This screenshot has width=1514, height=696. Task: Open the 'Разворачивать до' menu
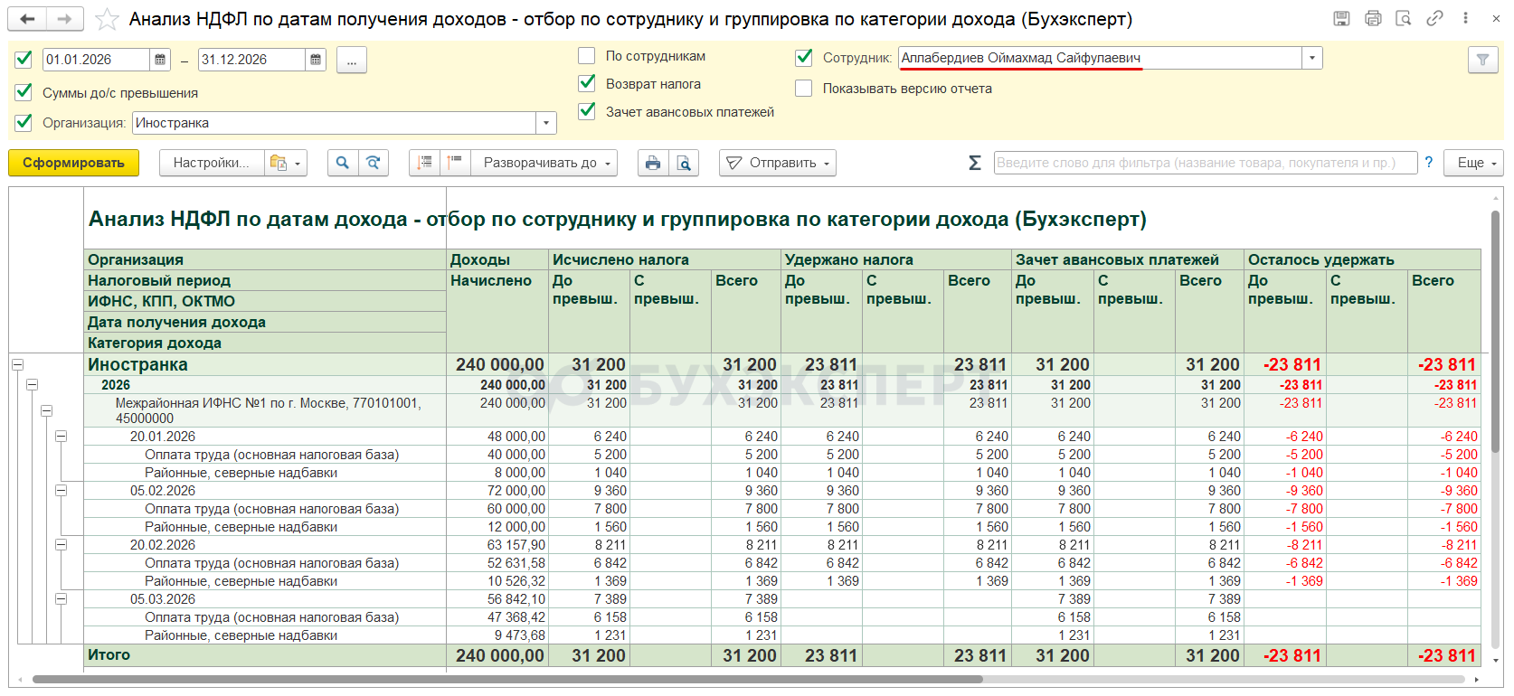545,163
